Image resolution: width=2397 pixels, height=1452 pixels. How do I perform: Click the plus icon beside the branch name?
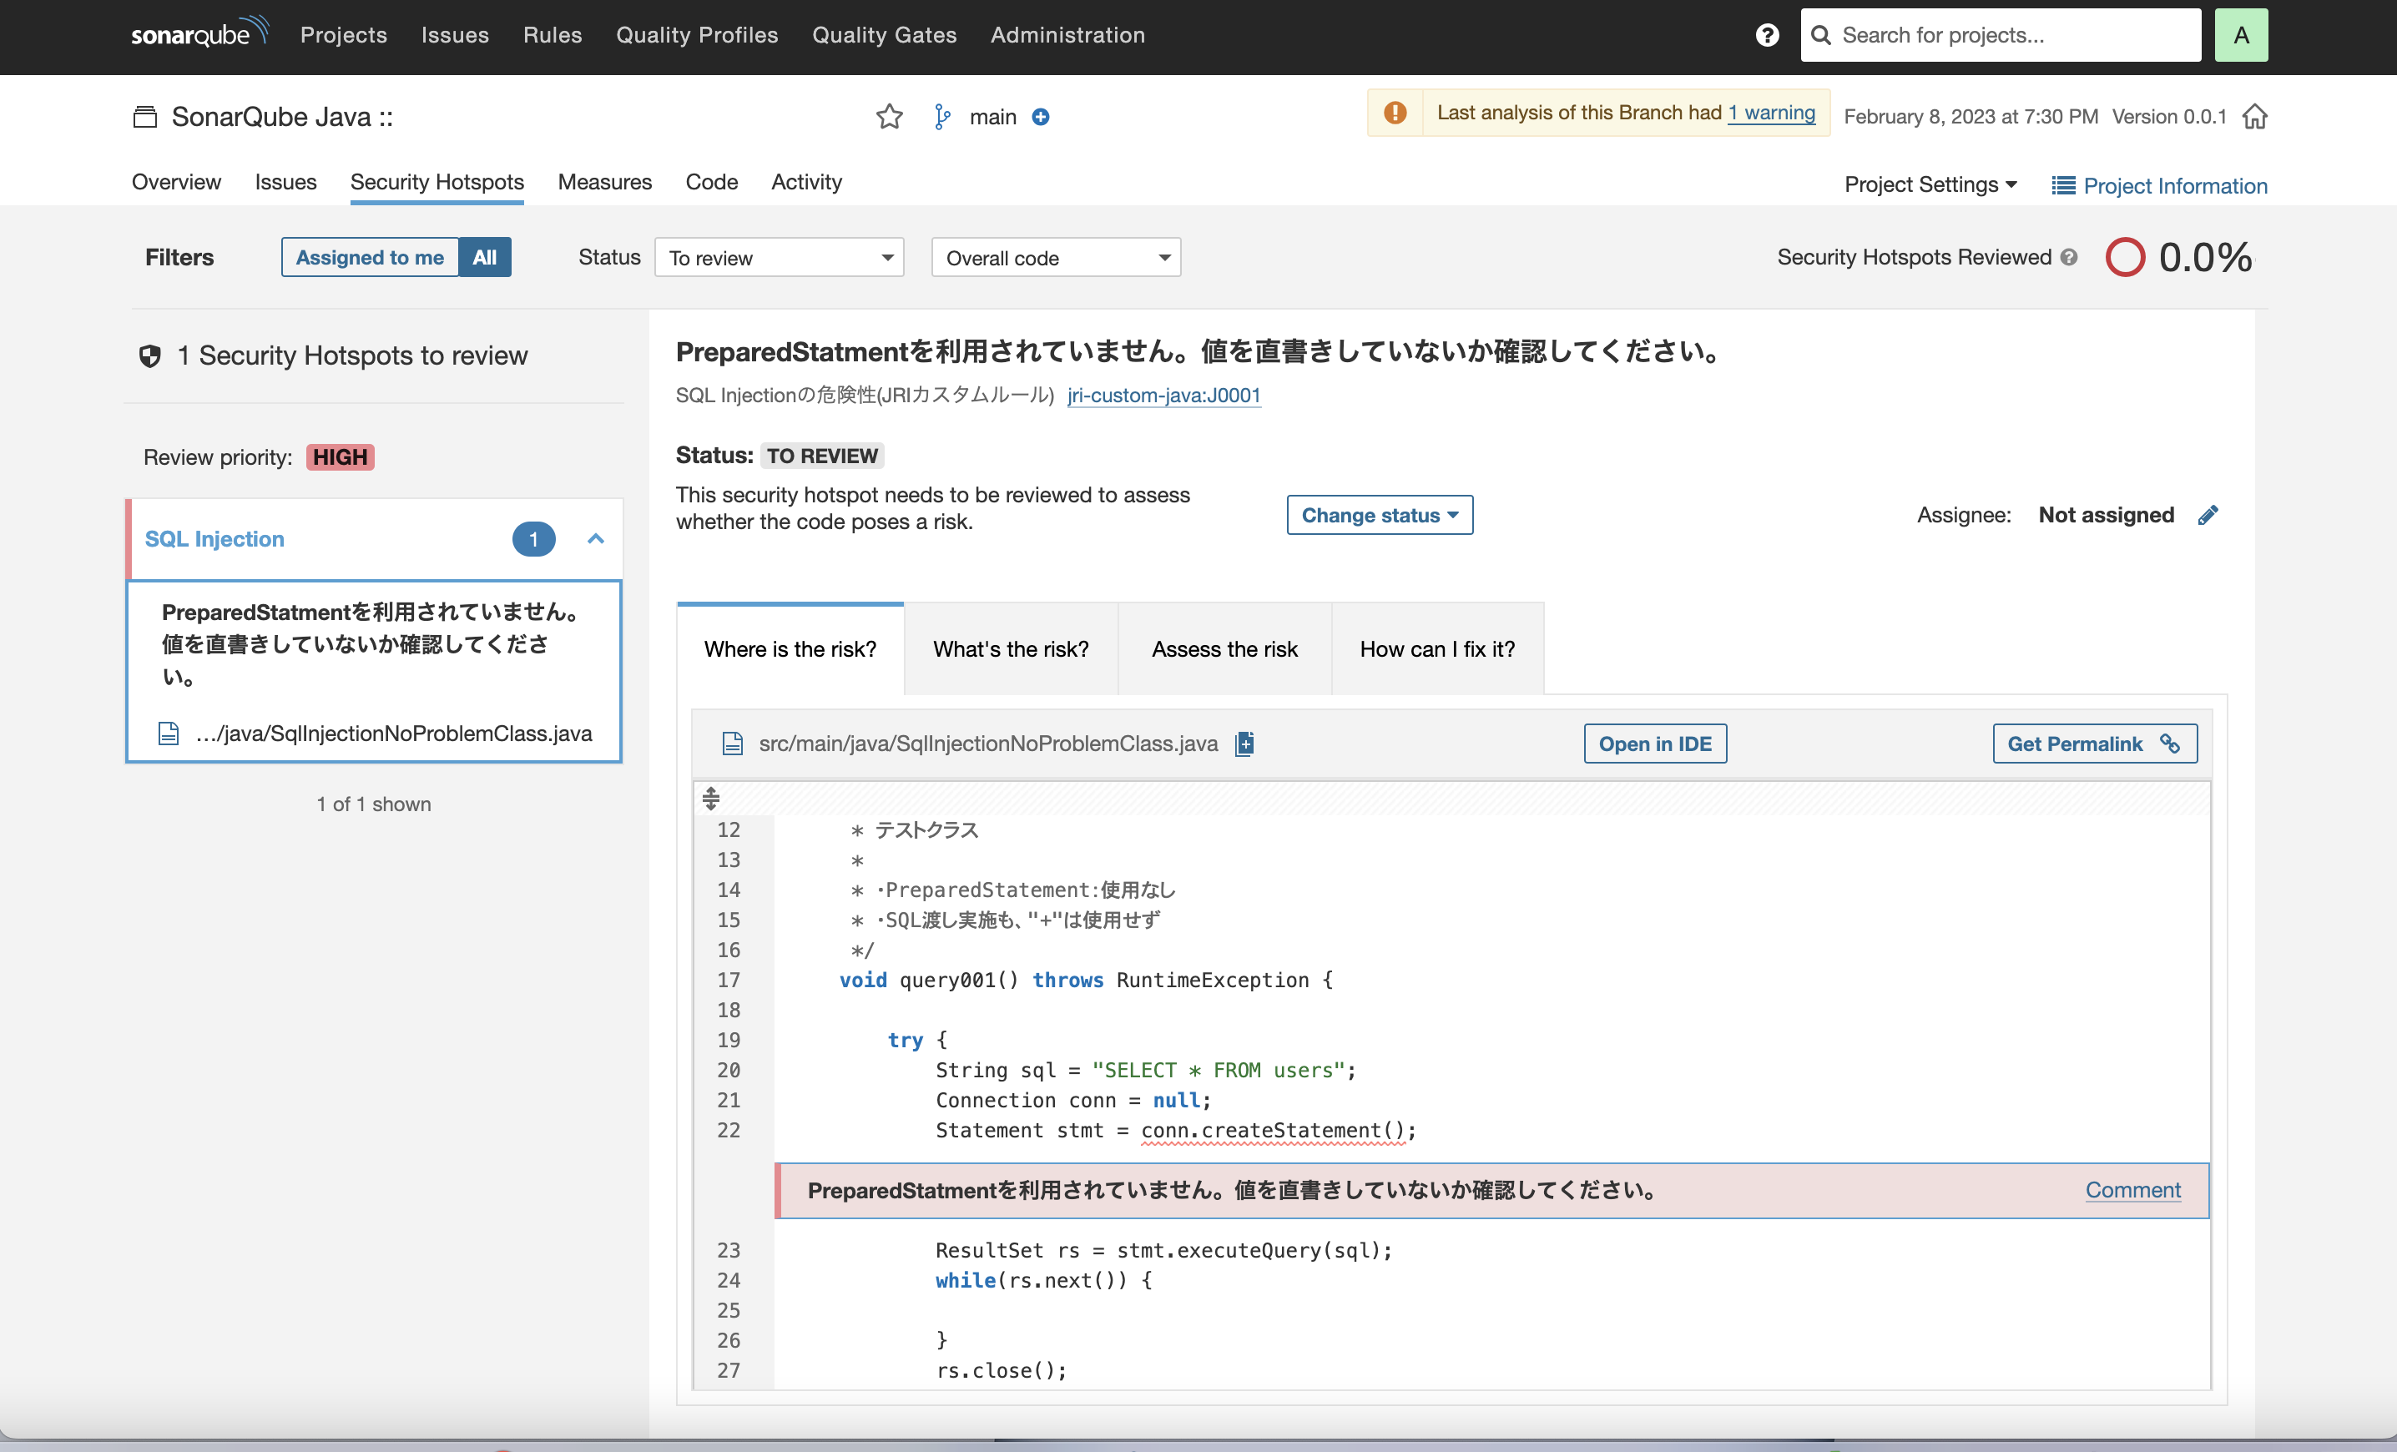1040,116
